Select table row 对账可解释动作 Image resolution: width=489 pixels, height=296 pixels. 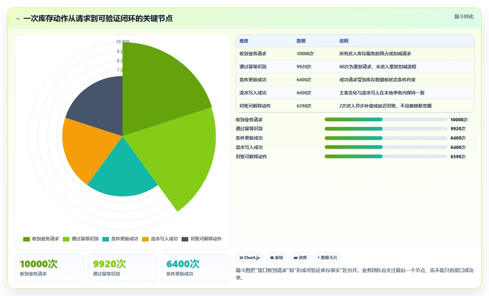tap(355, 106)
